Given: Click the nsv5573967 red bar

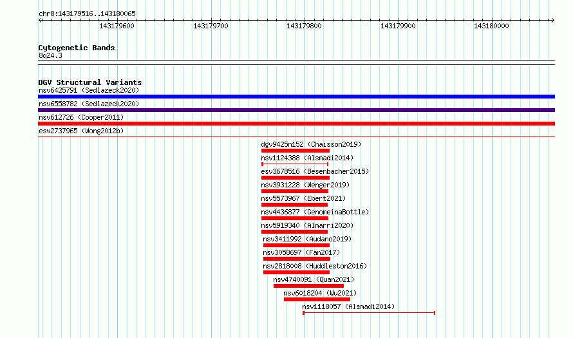Looking at the screenshot, I should (x=294, y=205).
